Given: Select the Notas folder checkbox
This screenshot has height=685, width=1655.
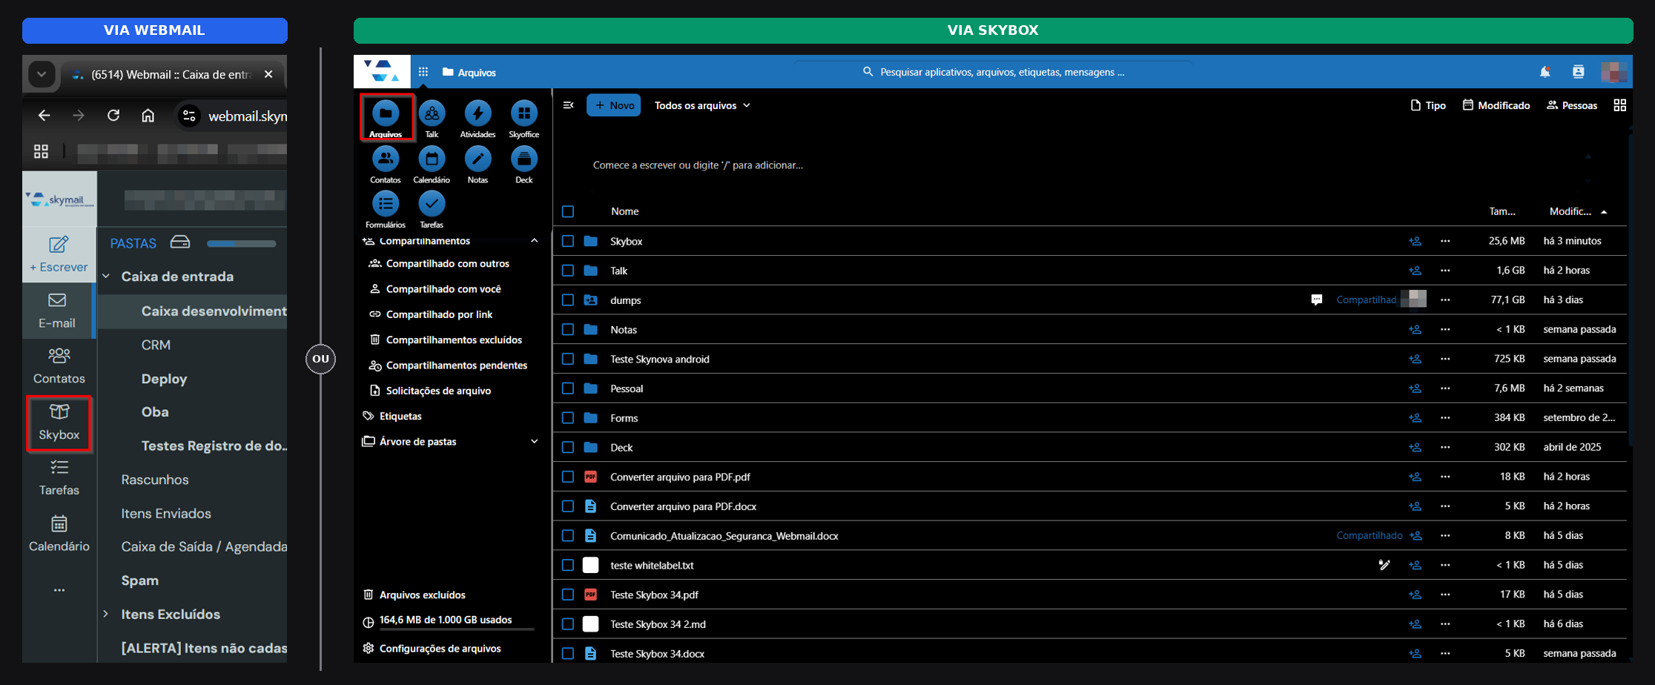Looking at the screenshot, I should [568, 329].
